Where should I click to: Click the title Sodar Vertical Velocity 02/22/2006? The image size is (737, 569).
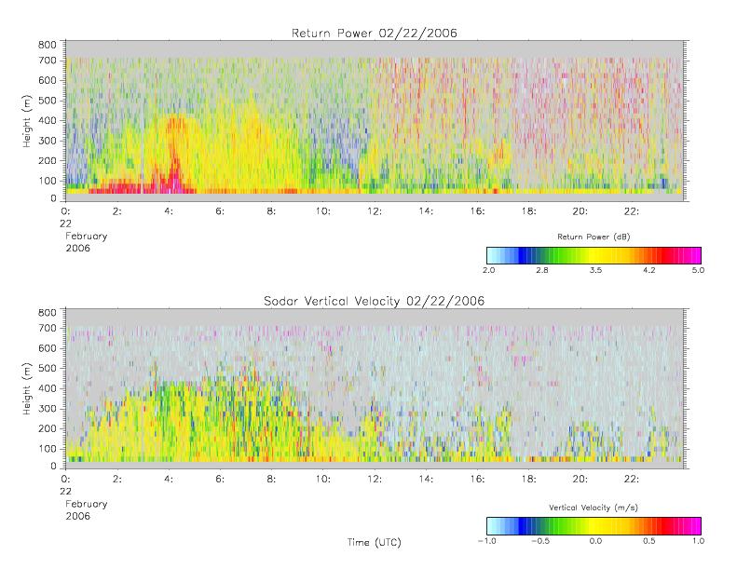coord(375,301)
